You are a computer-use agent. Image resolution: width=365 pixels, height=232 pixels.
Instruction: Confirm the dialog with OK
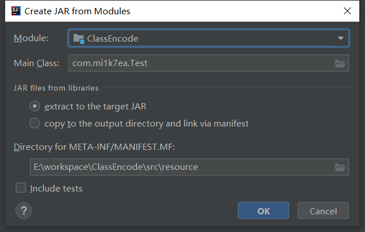point(264,211)
